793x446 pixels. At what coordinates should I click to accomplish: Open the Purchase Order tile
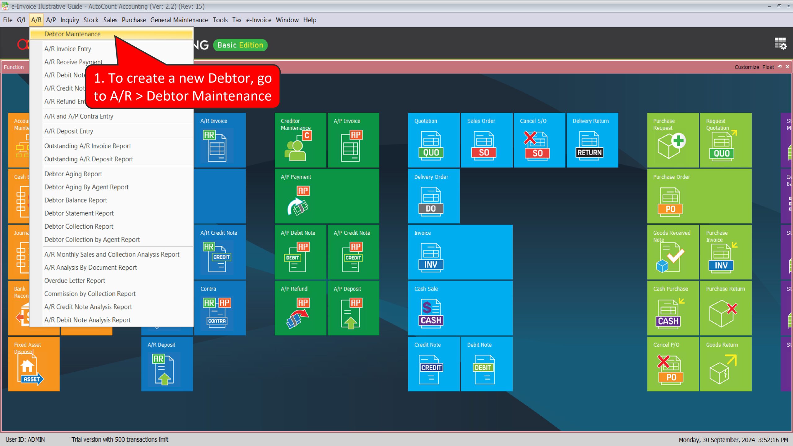699,196
